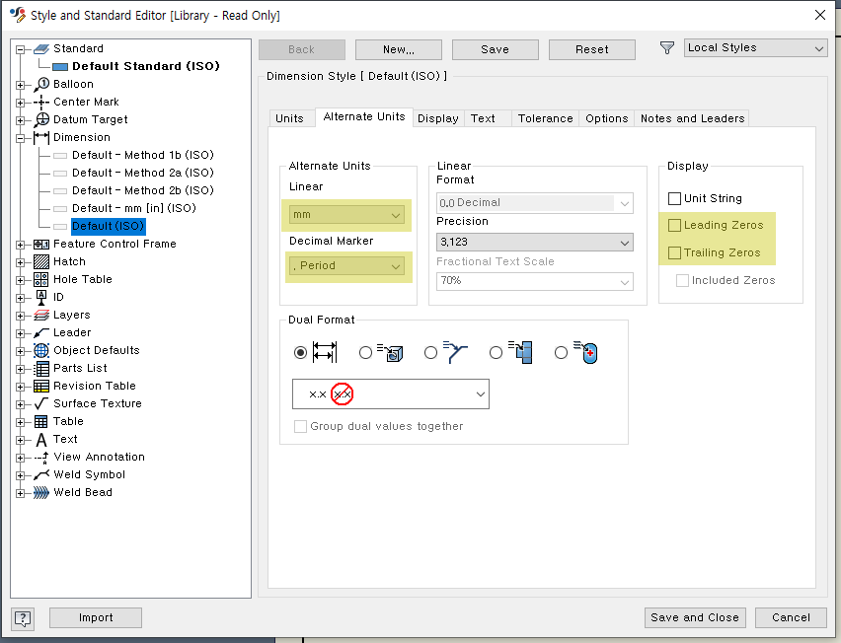This screenshot has width=841, height=643.
Task: Select the red-plus dual format radio option
Action: coord(561,353)
